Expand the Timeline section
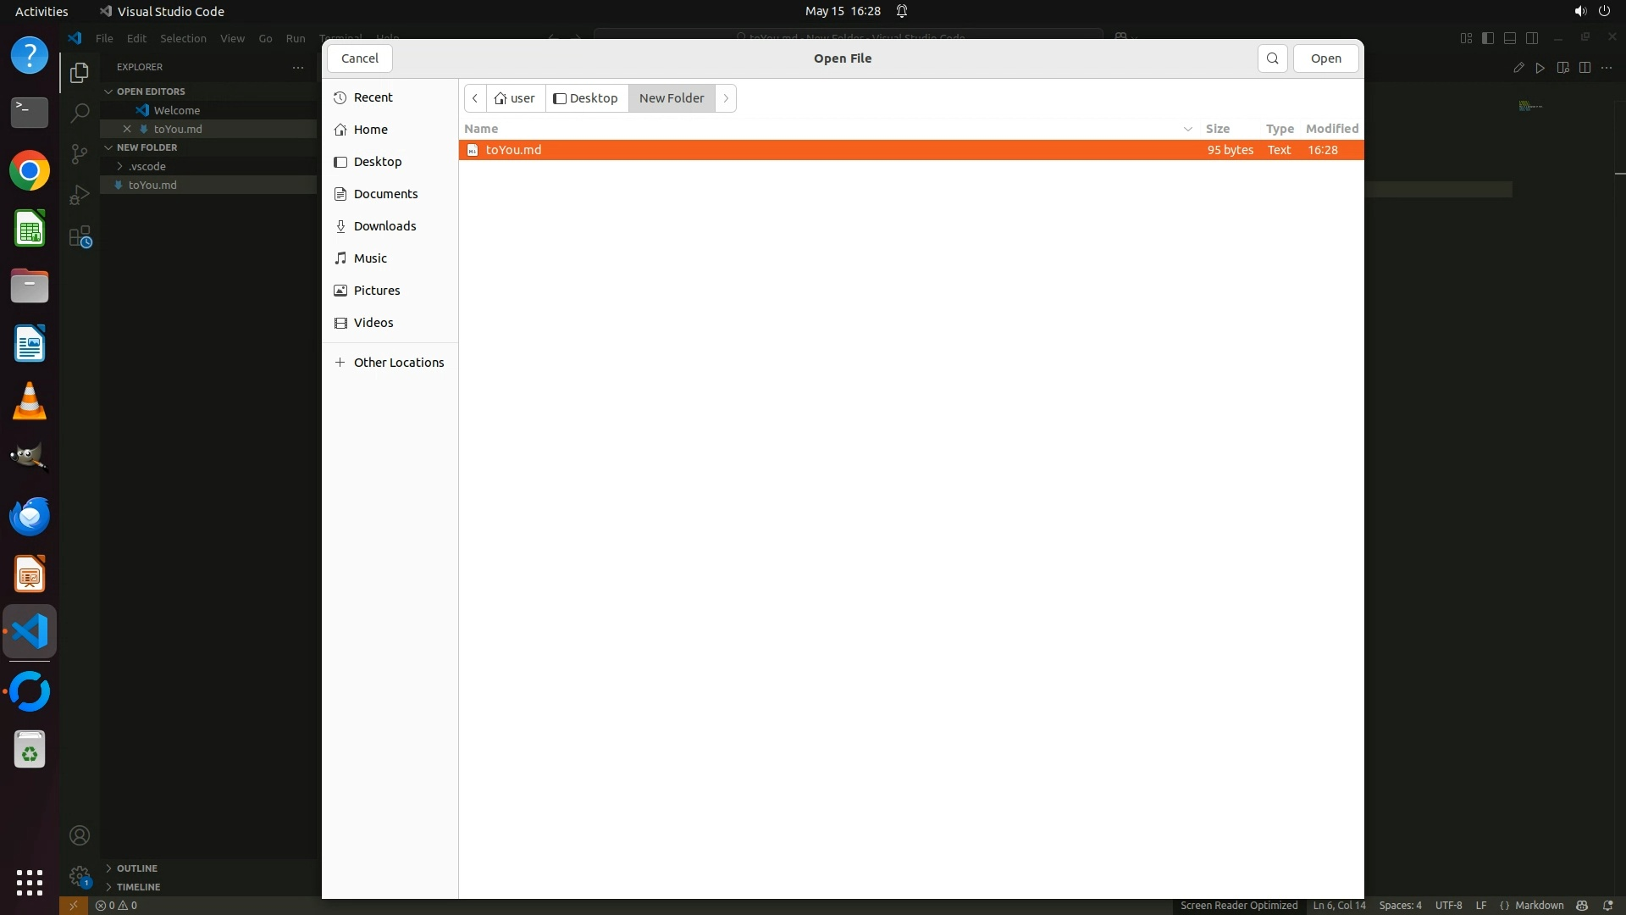 (x=138, y=887)
